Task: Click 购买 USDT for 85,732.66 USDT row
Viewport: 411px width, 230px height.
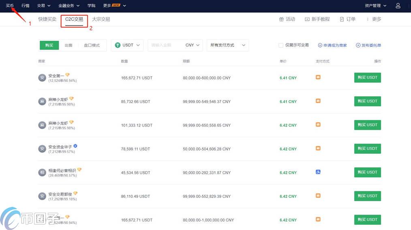Action: point(368,101)
